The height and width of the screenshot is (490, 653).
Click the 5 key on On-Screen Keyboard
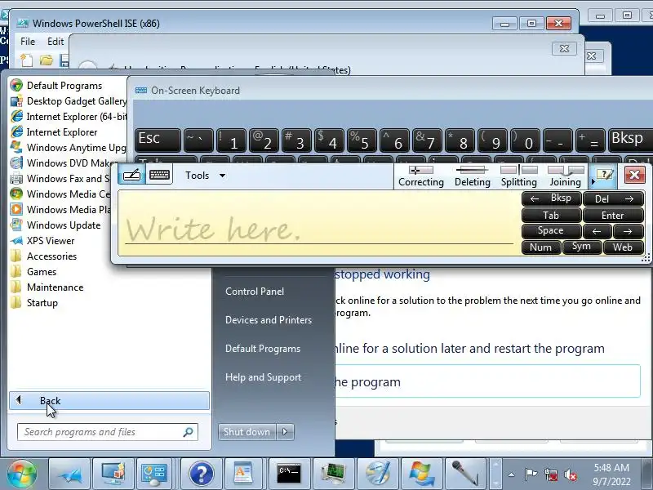(362, 140)
